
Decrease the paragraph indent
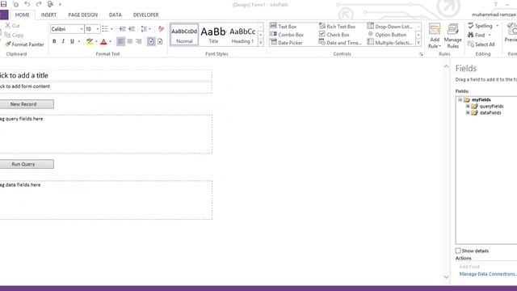122,29
